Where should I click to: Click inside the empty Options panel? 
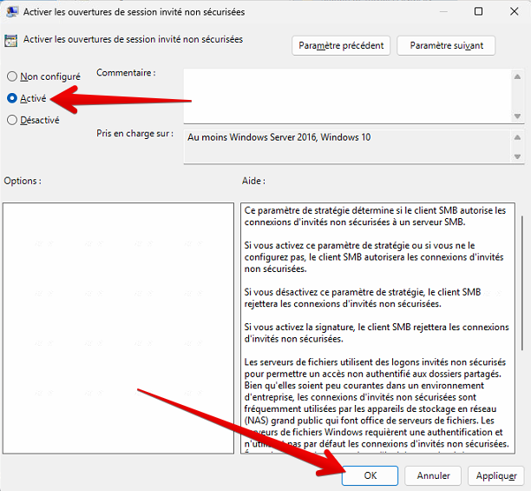(x=118, y=328)
